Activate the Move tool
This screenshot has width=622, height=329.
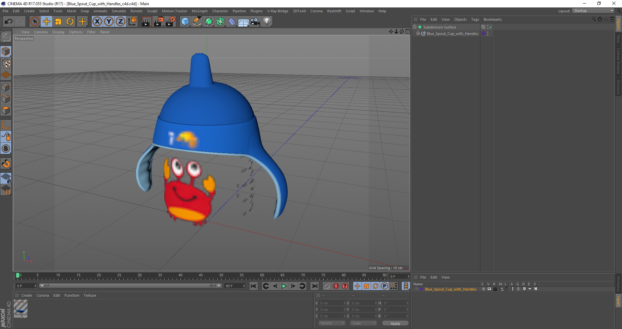[46, 22]
